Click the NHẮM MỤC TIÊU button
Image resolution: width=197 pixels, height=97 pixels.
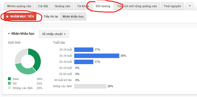(x=20, y=17)
